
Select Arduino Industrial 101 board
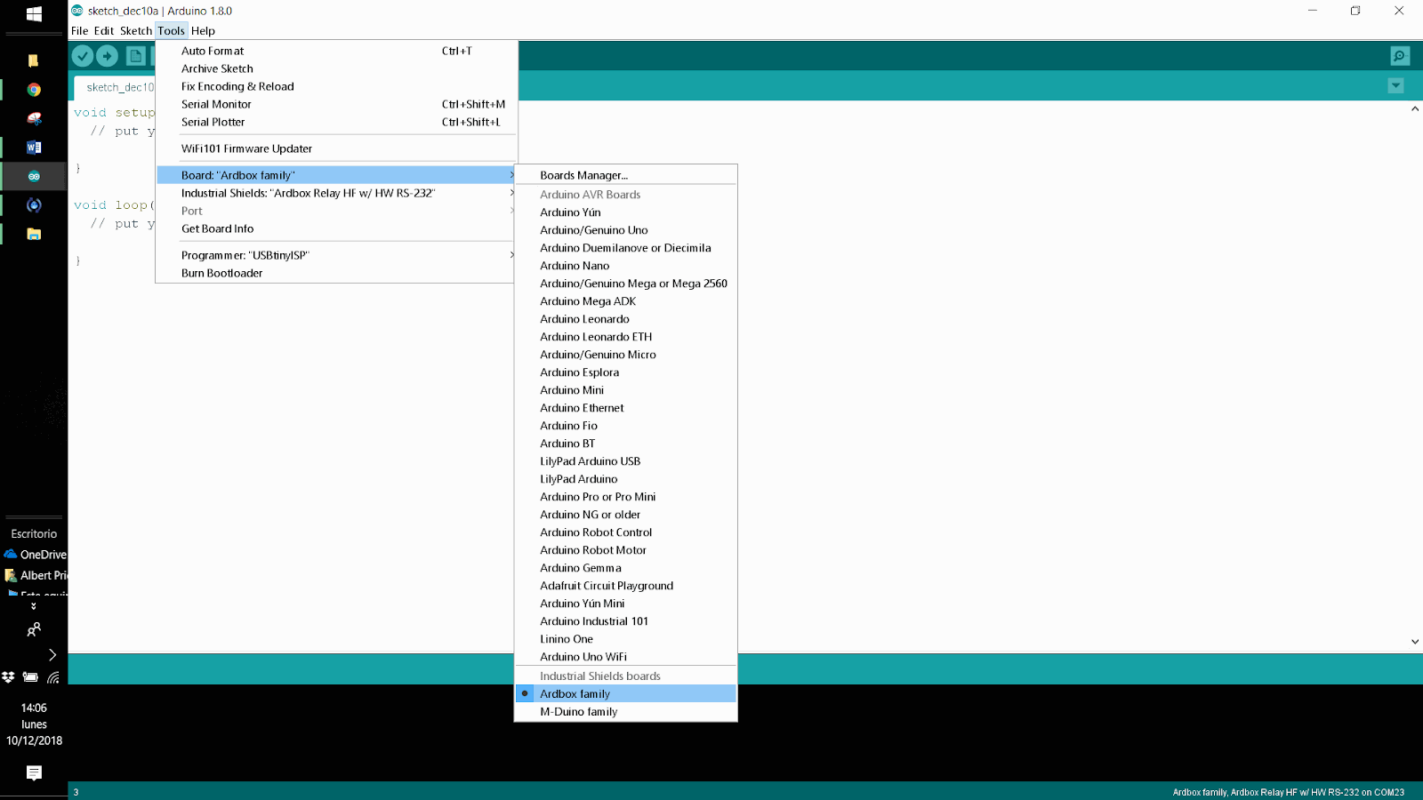625,621
